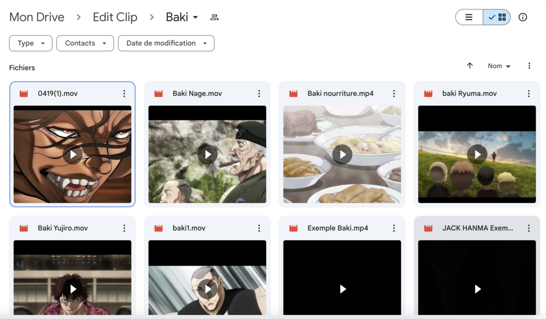Select the 0419(1).mov file name

[x=58, y=93]
